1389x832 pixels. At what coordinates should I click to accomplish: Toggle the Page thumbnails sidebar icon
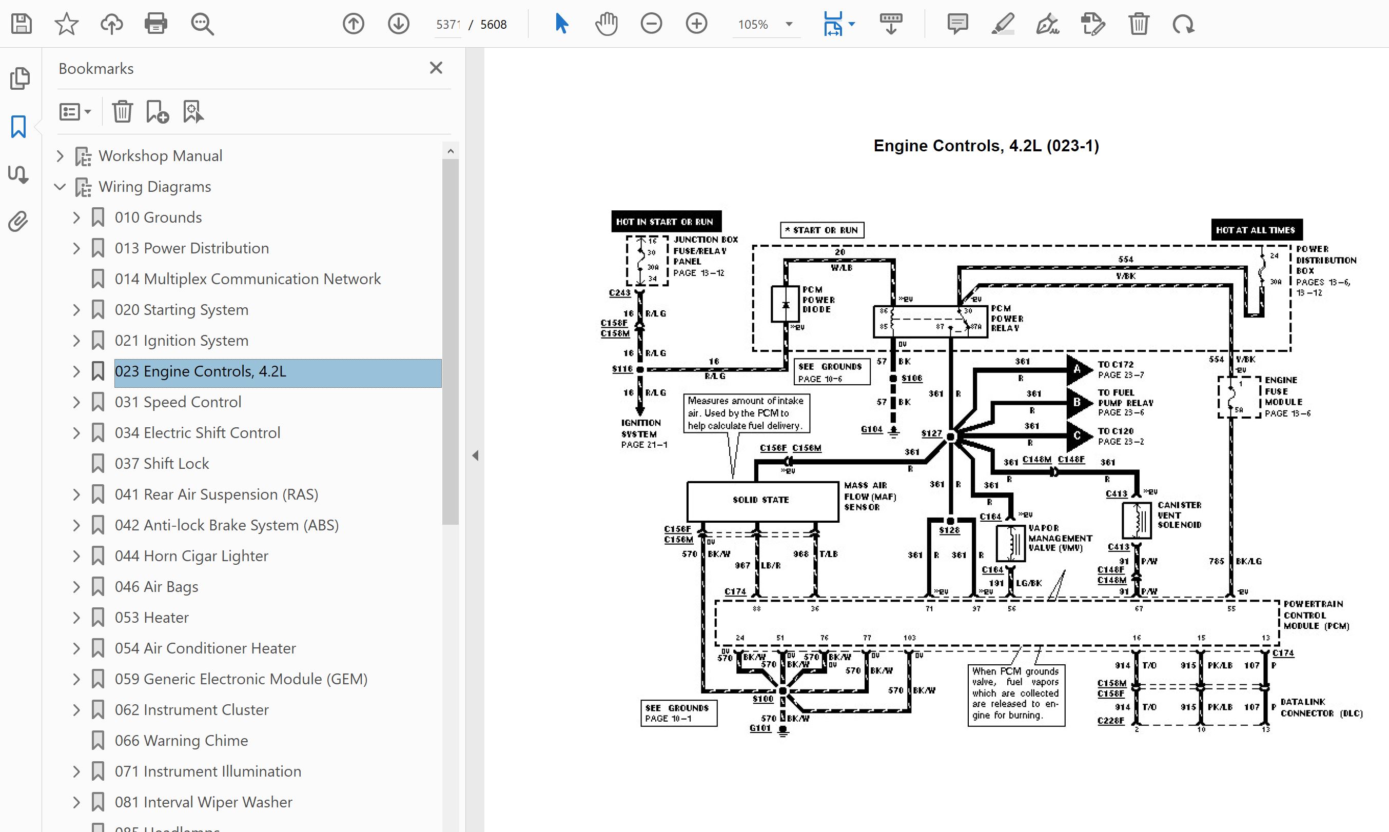point(19,78)
